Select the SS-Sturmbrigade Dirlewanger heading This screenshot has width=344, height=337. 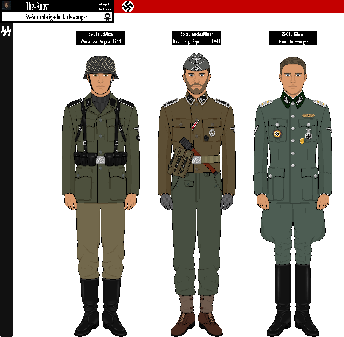coord(56,17)
